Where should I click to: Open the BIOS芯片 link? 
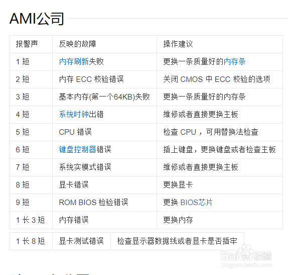(x=196, y=203)
